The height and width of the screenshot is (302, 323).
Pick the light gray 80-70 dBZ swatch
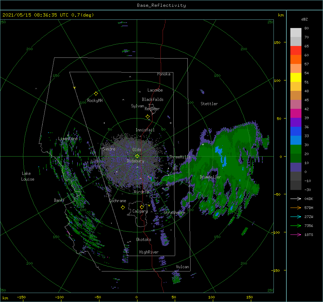coord(296,33)
